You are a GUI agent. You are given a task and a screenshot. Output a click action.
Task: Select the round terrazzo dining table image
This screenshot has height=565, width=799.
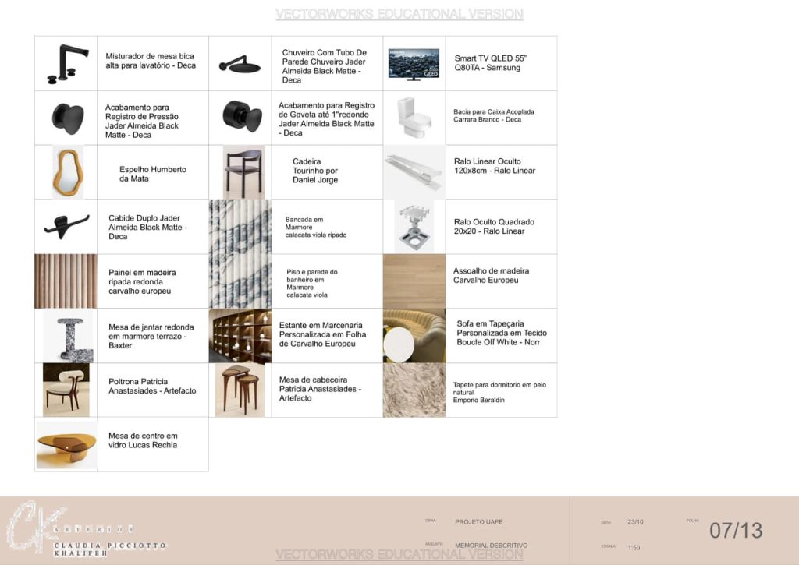tap(66, 335)
